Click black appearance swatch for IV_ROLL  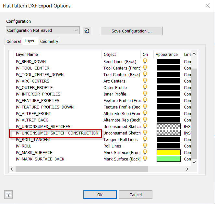point(169,146)
